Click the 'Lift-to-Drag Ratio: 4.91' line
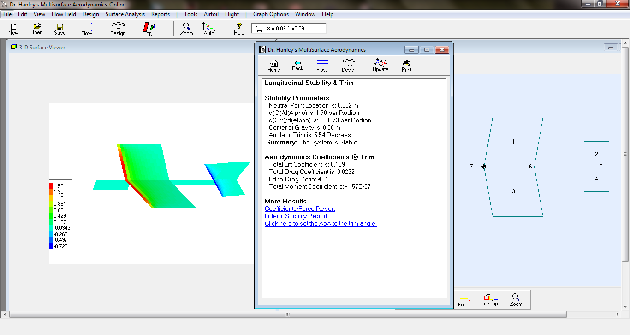Screen dimensions: 630x335 (x=298, y=179)
